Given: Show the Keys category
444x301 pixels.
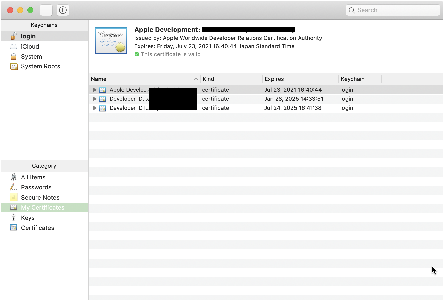Looking at the screenshot, I should 44,218.
